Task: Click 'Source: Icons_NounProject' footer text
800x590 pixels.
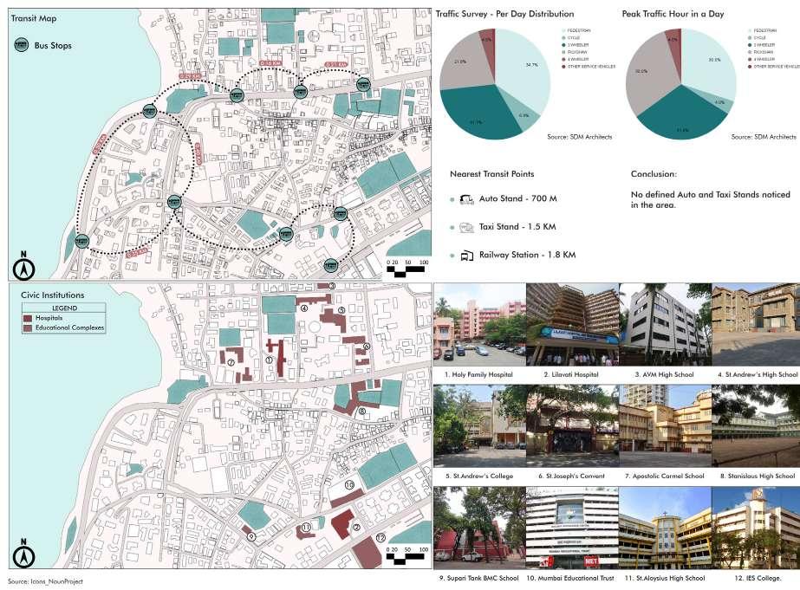Action: coord(45,581)
